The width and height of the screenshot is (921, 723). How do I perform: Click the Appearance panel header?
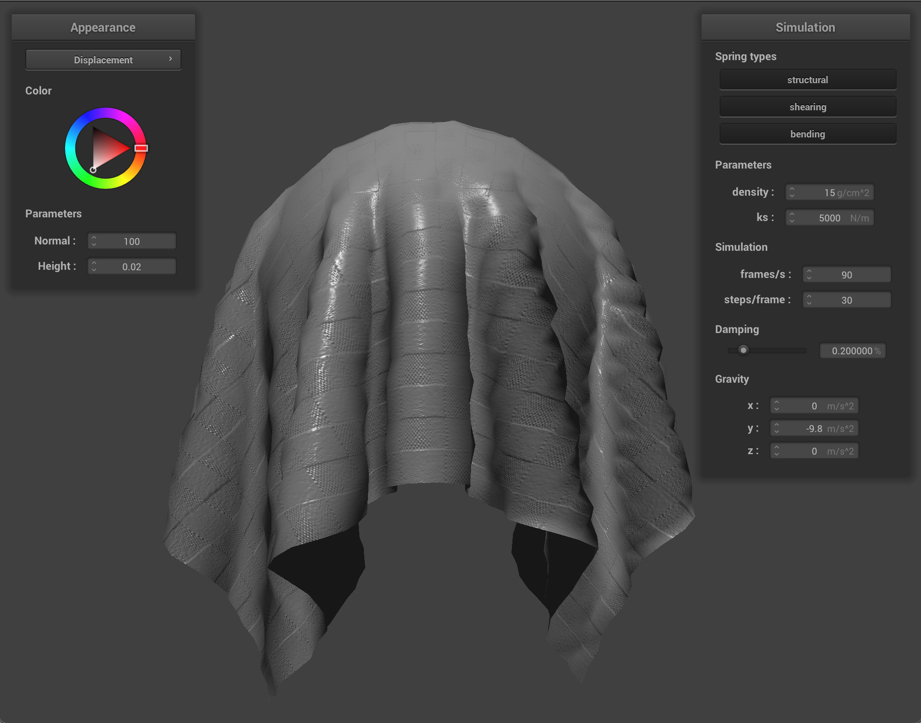coord(103,28)
